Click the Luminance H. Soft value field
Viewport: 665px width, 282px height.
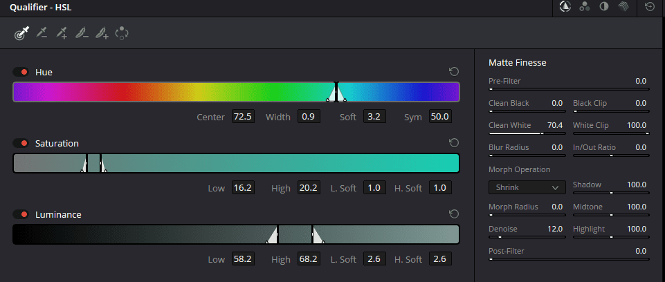pyautogui.click(x=440, y=258)
